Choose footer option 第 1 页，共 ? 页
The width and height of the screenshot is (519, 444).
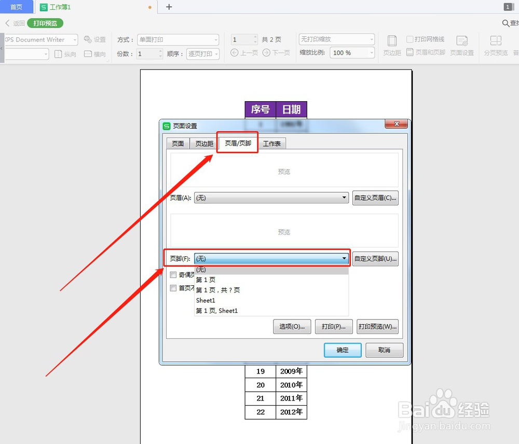tap(271, 290)
